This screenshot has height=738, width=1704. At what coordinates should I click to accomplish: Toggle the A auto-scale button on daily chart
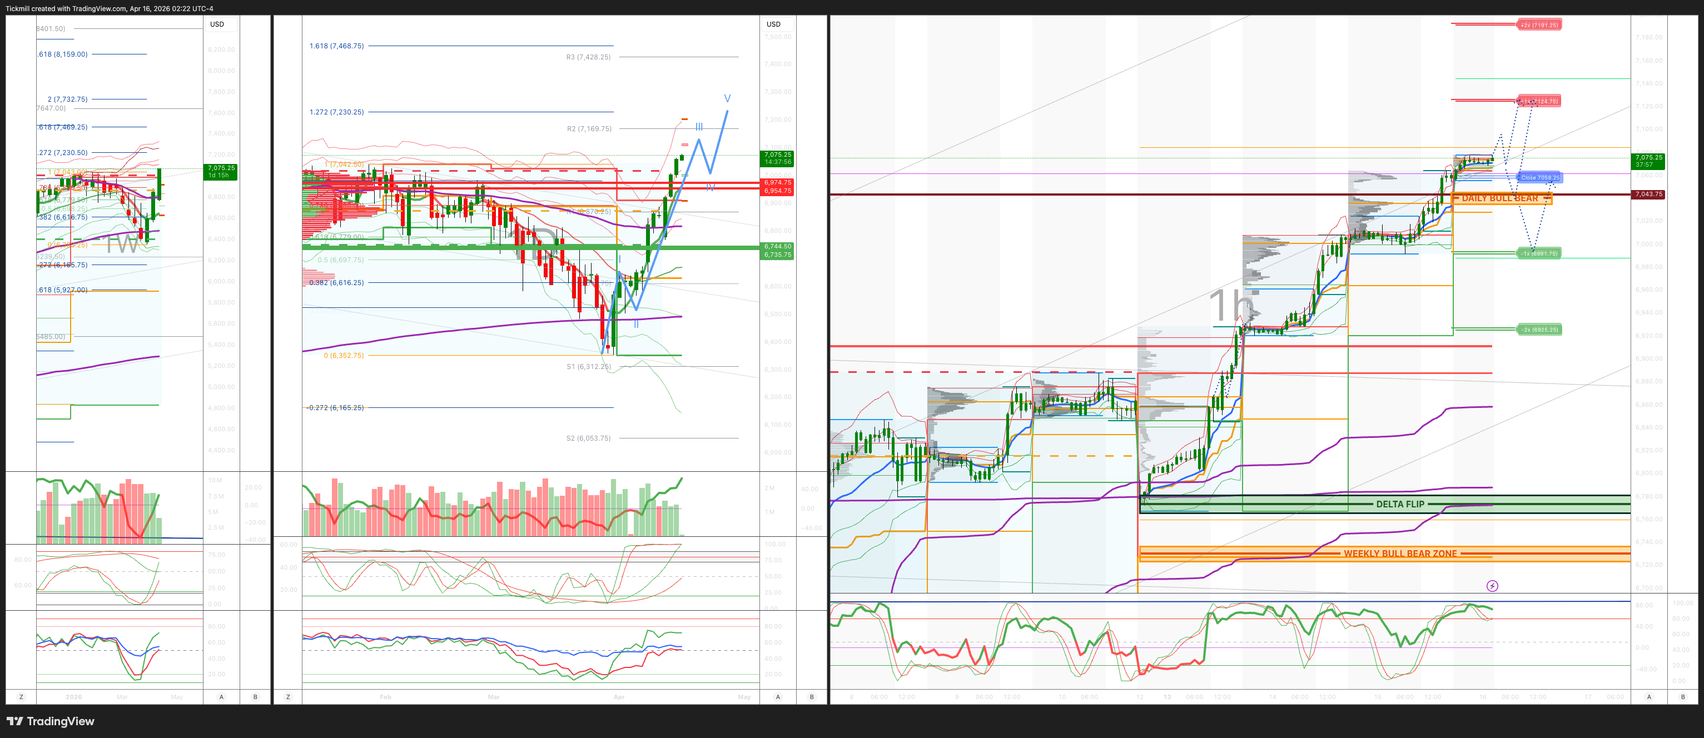point(778,696)
